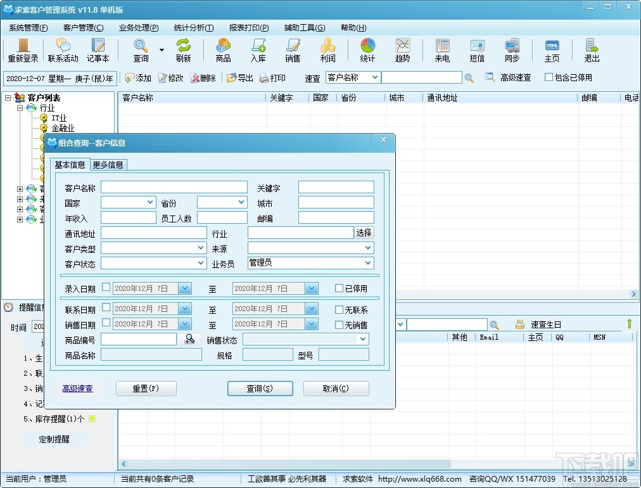Open the 商品 products module
Image resolution: width=641 pixels, height=488 pixels.
coord(223,50)
